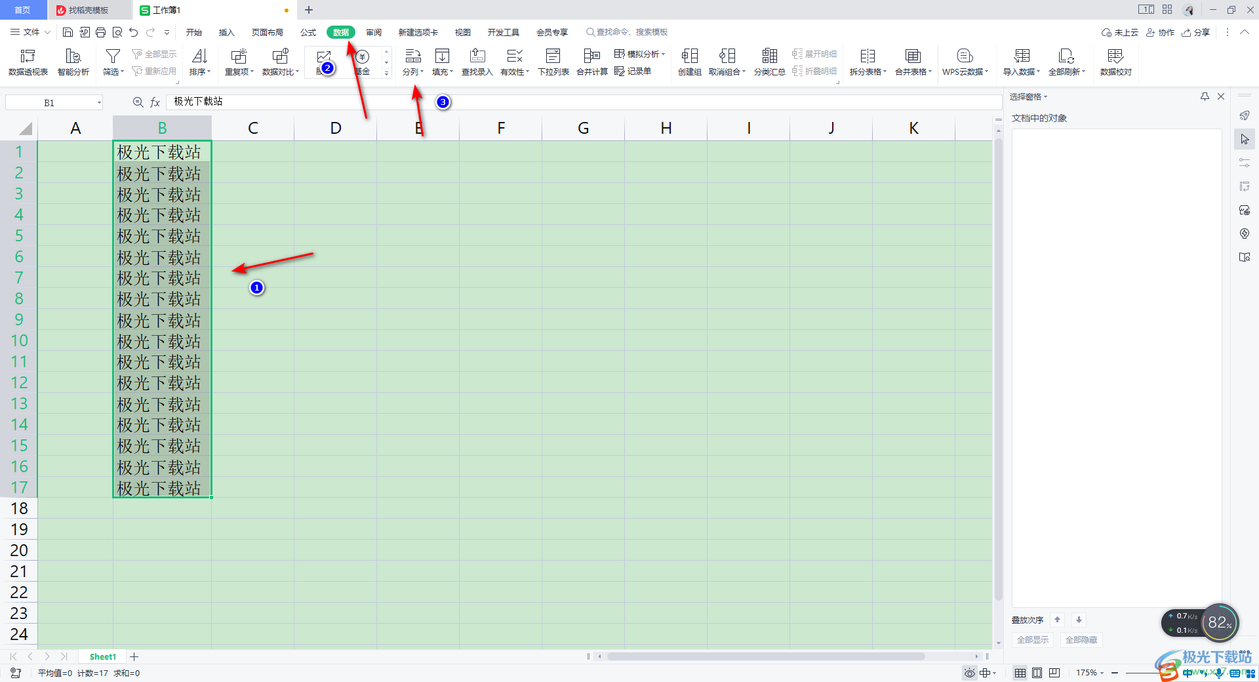
Task: Open the 开始 ribbon tab
Action: click(x=194, y=32)
